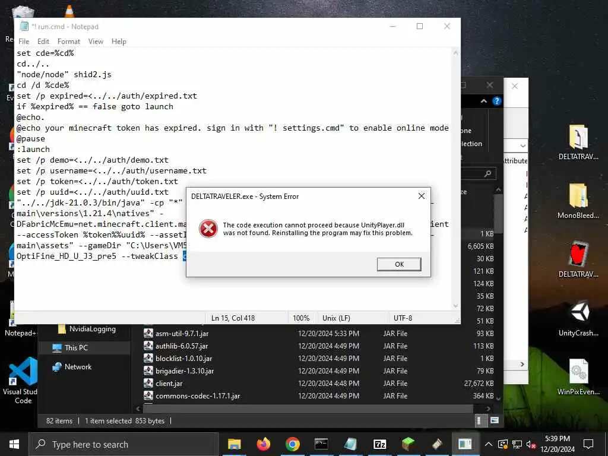
Task: Select the DELTATRAV... red heart icon on desktop
Action: [578, 260]
